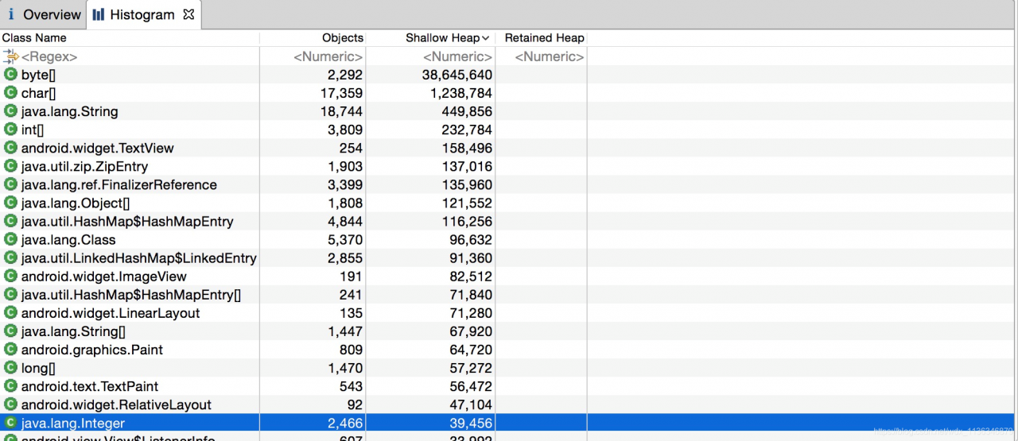This screenshot has height=441, width=1018.
Task: Select the android.widget.TextView row name
Action: pos(98,148)
